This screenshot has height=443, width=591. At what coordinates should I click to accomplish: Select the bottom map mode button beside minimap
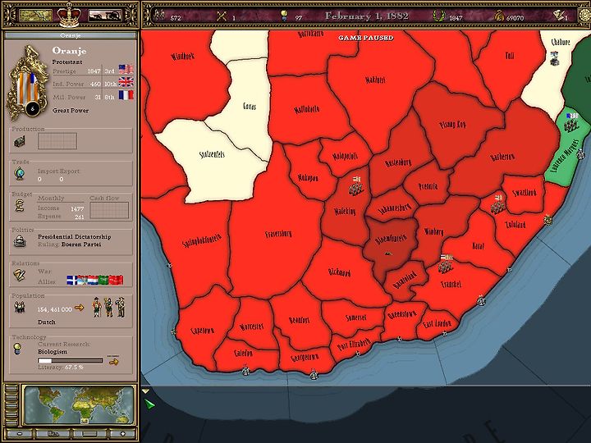point(11,422)
